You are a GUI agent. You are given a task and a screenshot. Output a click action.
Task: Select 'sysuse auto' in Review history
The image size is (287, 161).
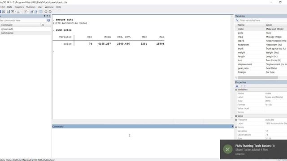(26, 29)
